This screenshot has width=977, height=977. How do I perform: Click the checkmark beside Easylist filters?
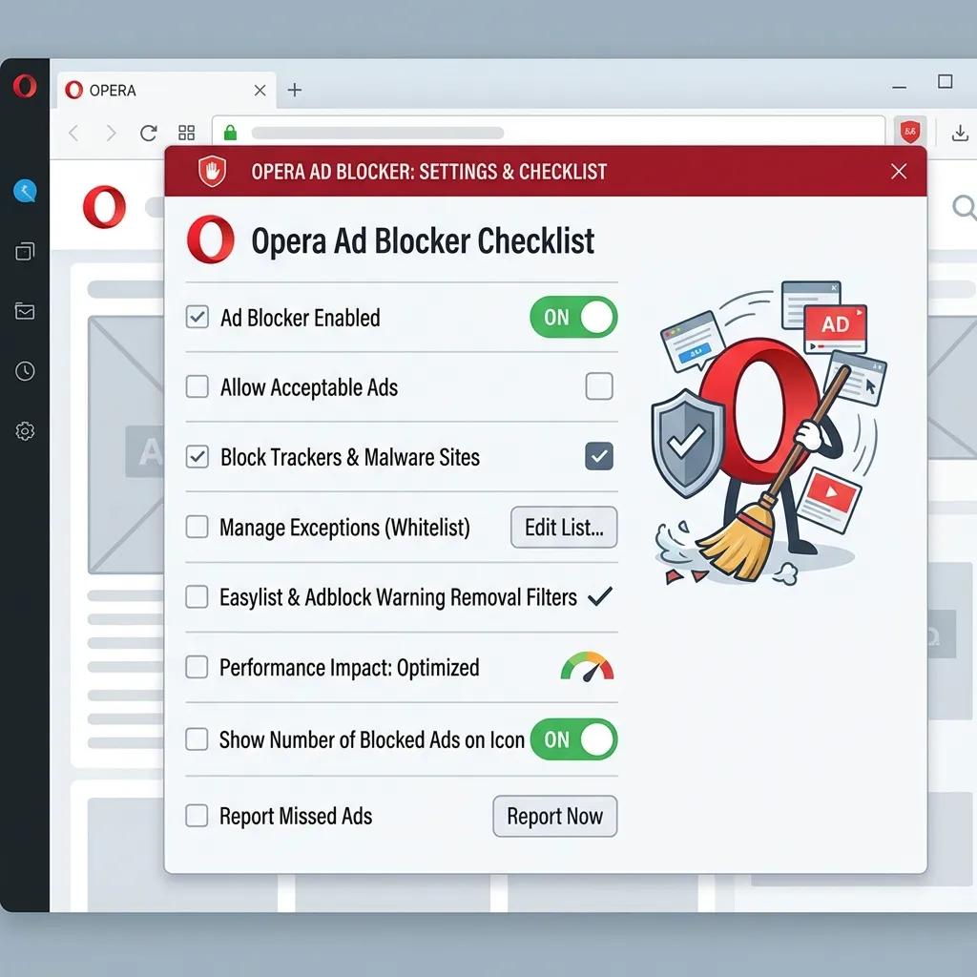[600, 597]
